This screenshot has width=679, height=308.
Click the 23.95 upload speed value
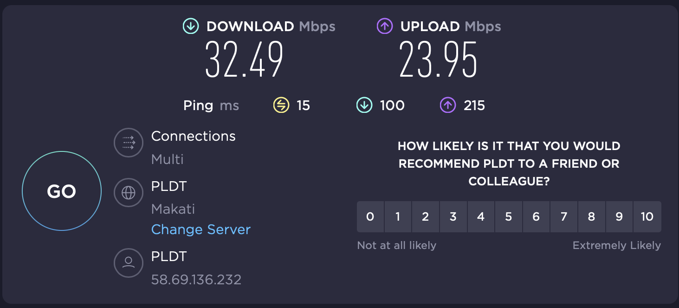[438, 60]
